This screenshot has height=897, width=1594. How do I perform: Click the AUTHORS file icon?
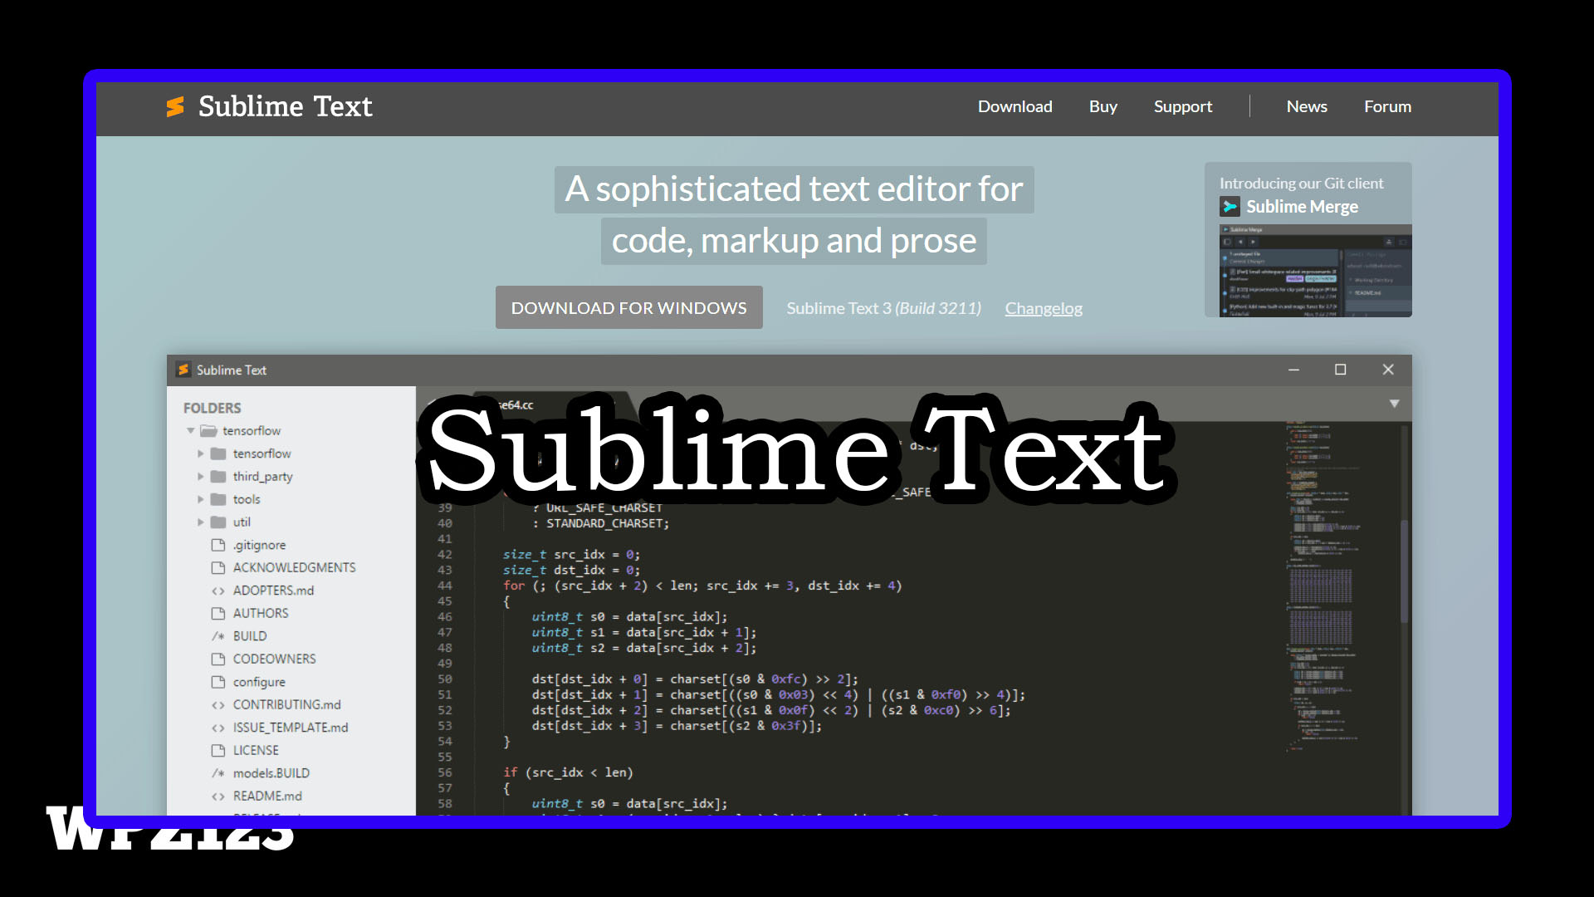pos(218,613)
